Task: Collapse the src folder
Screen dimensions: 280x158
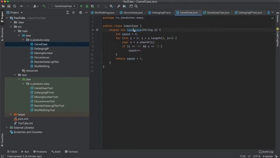Action: coord(11,27)
